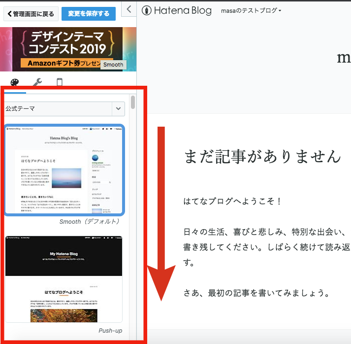This screenshot has width=351, height=344.
Task: Click the はてなブログへようこそ！ text
Action: tap(232, 201)
